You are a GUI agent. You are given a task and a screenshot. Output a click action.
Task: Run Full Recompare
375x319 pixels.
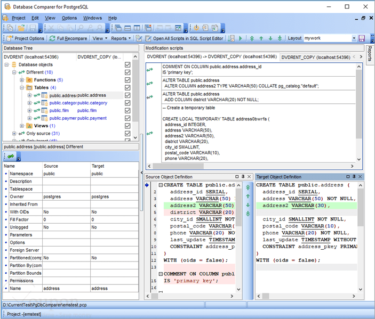[x=68, y=38]
